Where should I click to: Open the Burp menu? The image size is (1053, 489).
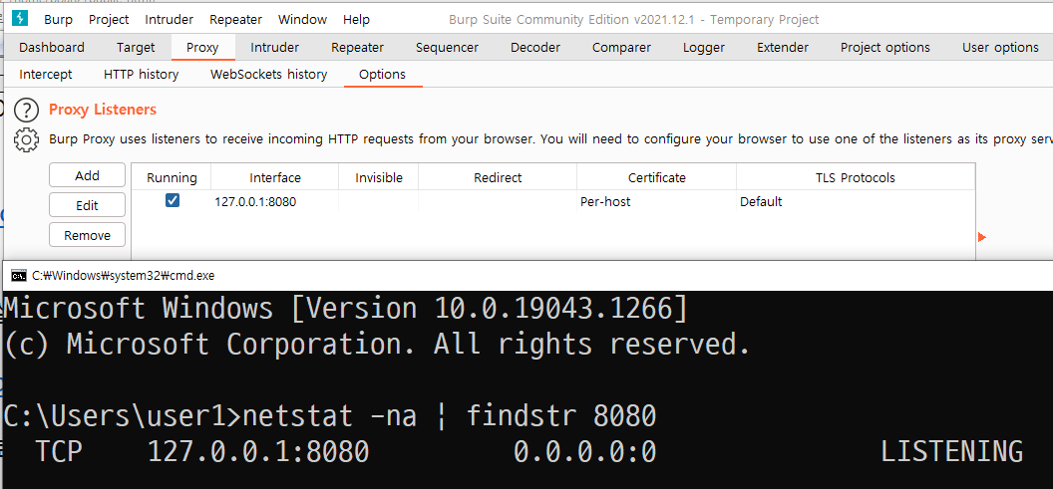click(x=59, y=20)
